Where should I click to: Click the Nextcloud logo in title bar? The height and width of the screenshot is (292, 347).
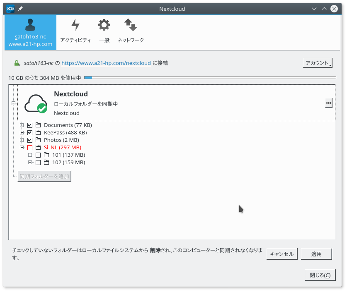[x=10, y=9]
